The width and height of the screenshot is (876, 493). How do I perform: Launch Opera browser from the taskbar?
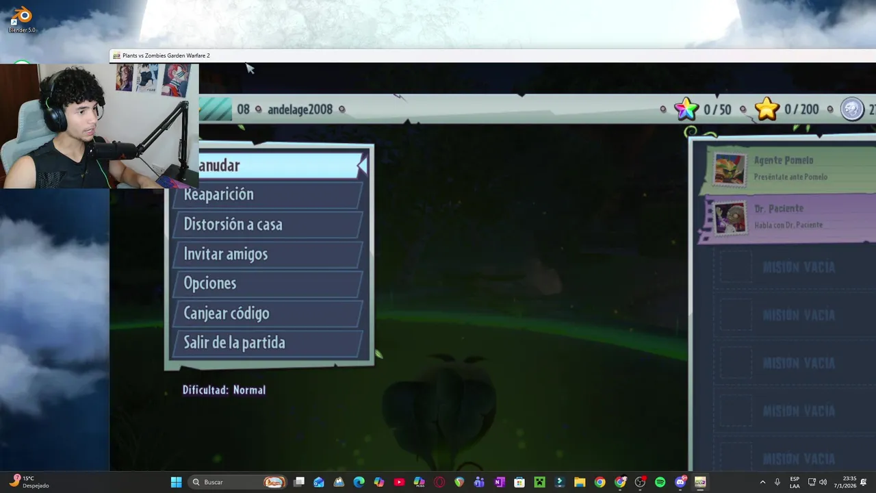pyautogui.click(x=439, y=482)
